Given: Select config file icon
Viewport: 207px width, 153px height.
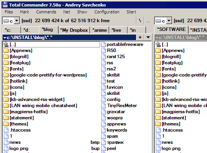Looking at the screenshot, I should point(103,99).
